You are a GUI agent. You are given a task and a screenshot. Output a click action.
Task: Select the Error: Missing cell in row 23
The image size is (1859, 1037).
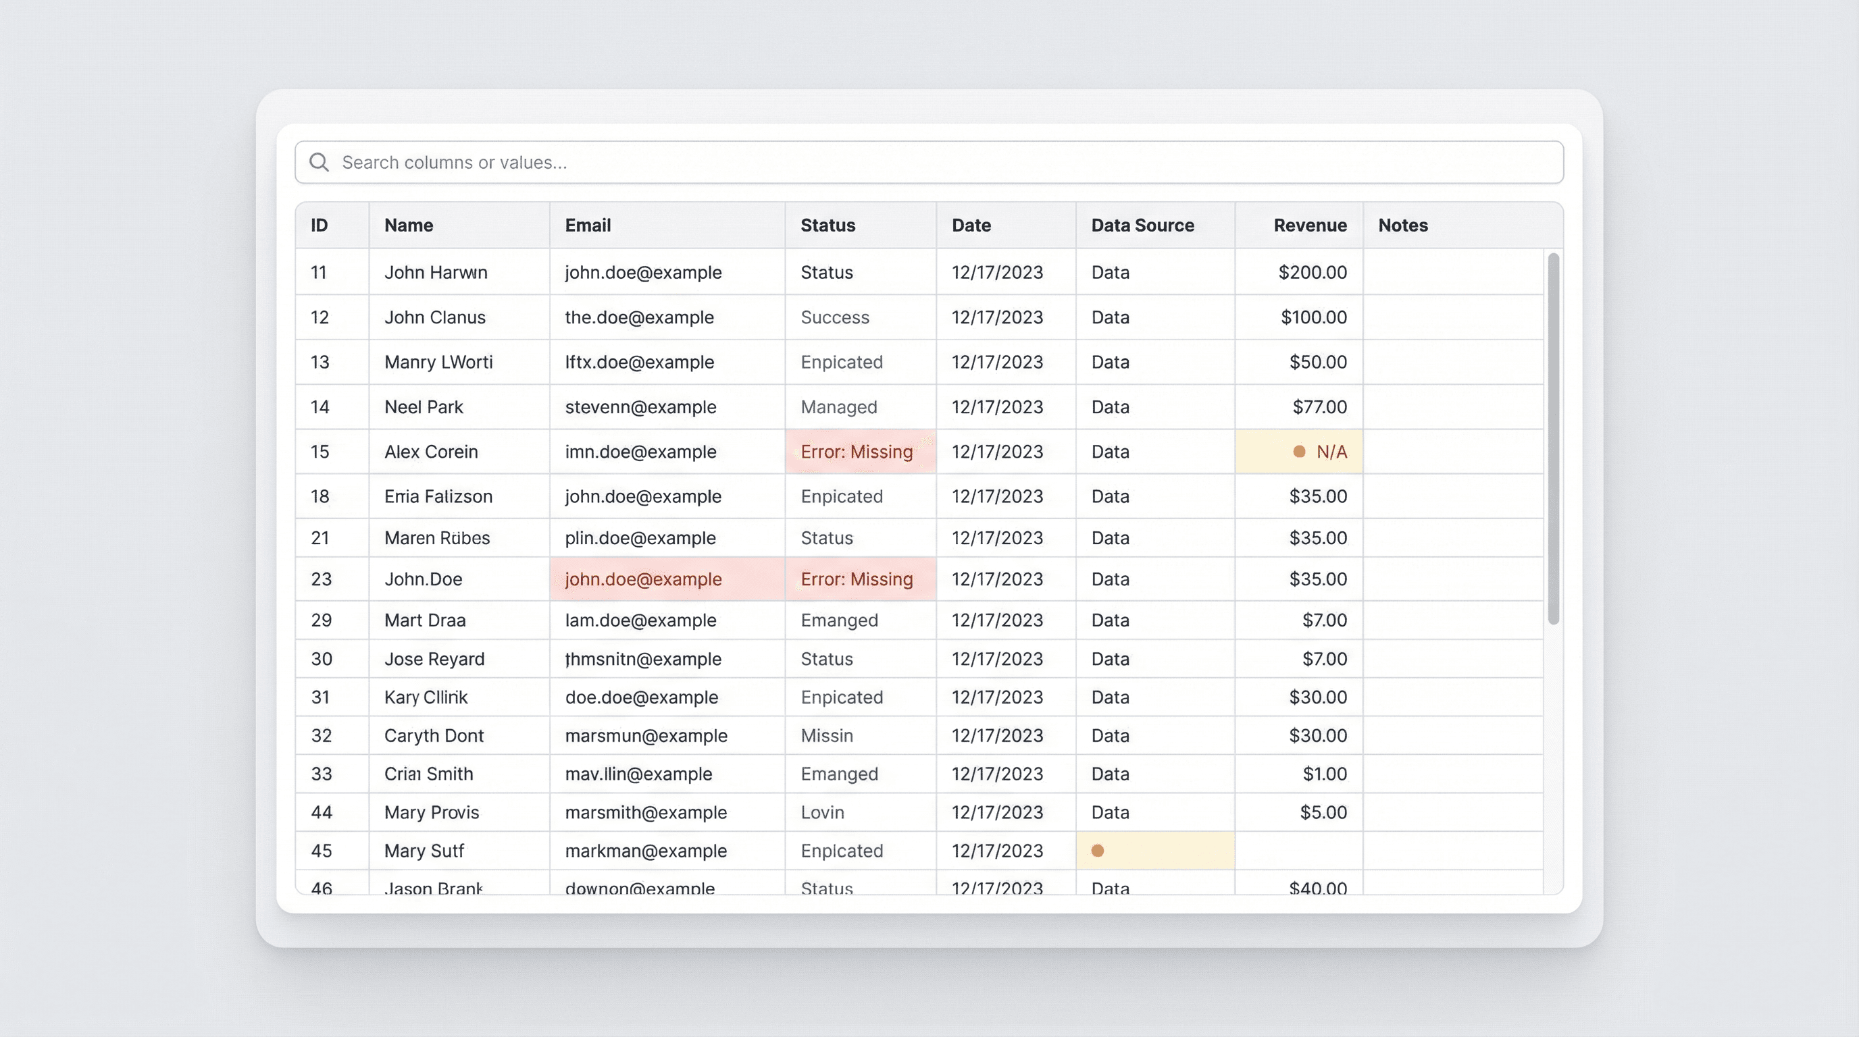pyautogui.click(x=857, y=579)
